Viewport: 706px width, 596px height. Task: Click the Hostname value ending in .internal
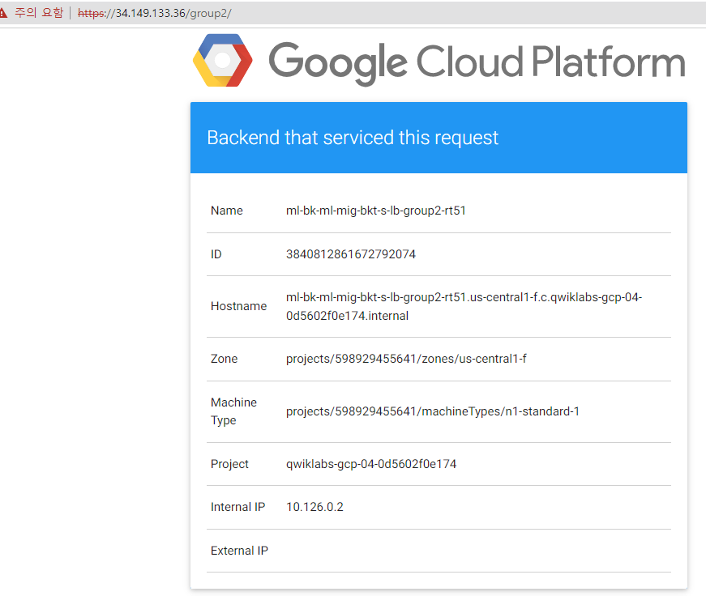click(x=464, y=306)
